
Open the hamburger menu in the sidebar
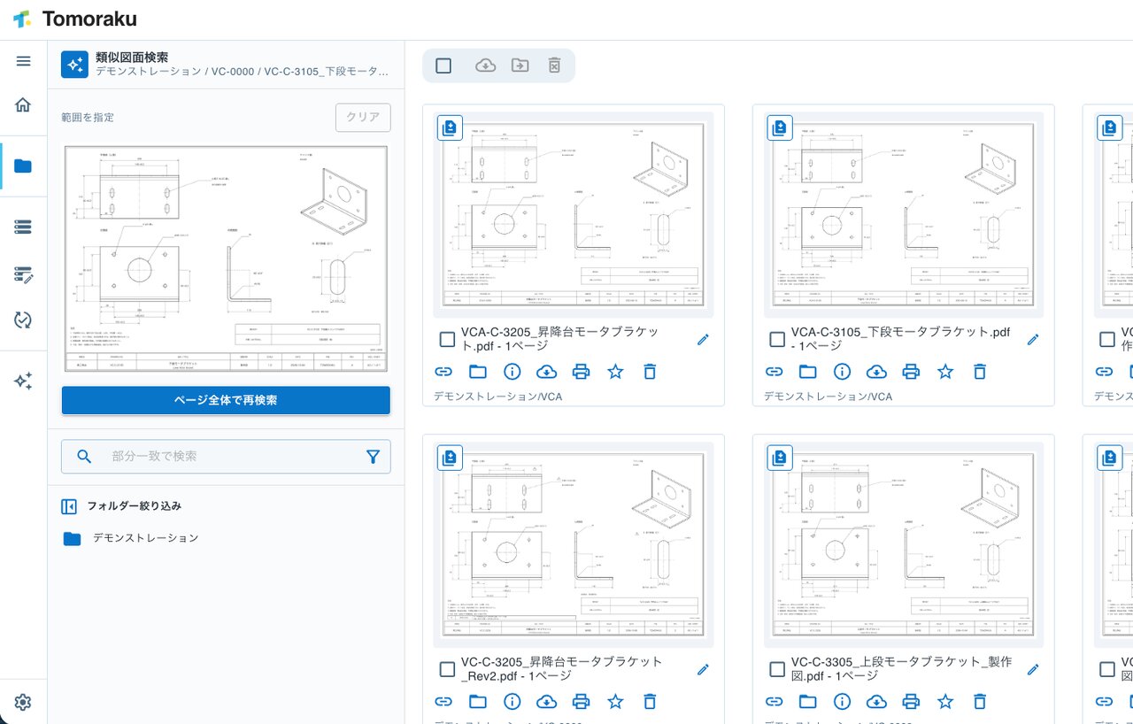[x=23, y=61]
